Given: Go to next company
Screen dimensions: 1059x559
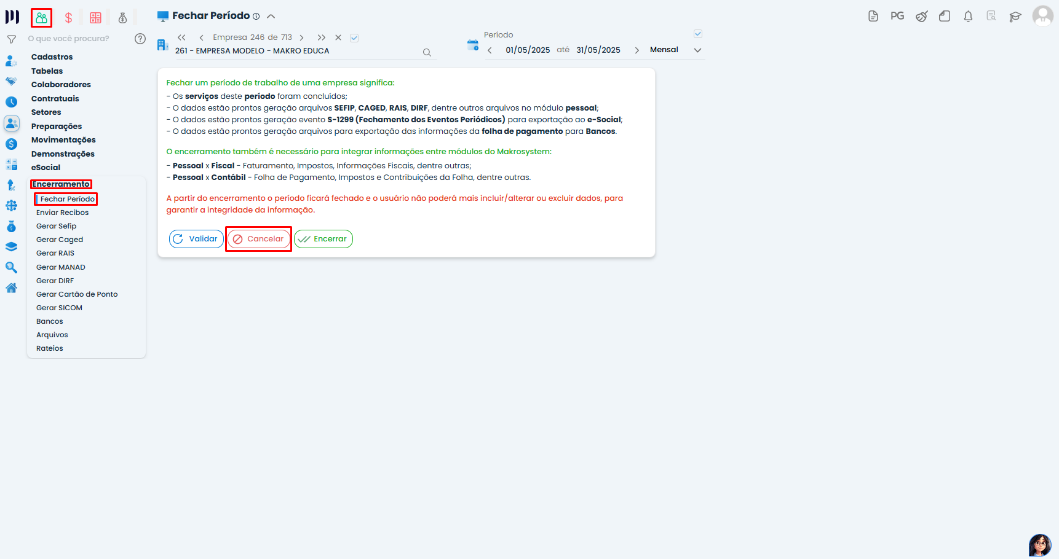Looking at the screenshot, I should click(x=302, y=37).
